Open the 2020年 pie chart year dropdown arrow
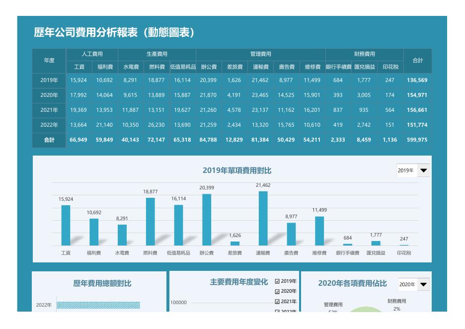 (423, 284)
